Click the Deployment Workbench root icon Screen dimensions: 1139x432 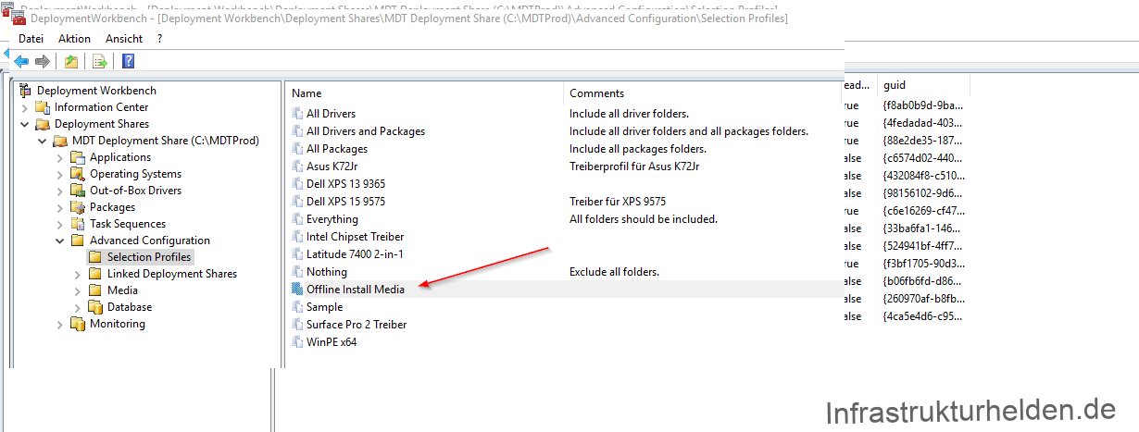(x=25, y=91)
